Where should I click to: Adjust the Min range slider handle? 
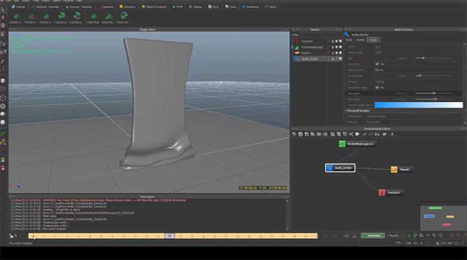[x=434, y=93]
